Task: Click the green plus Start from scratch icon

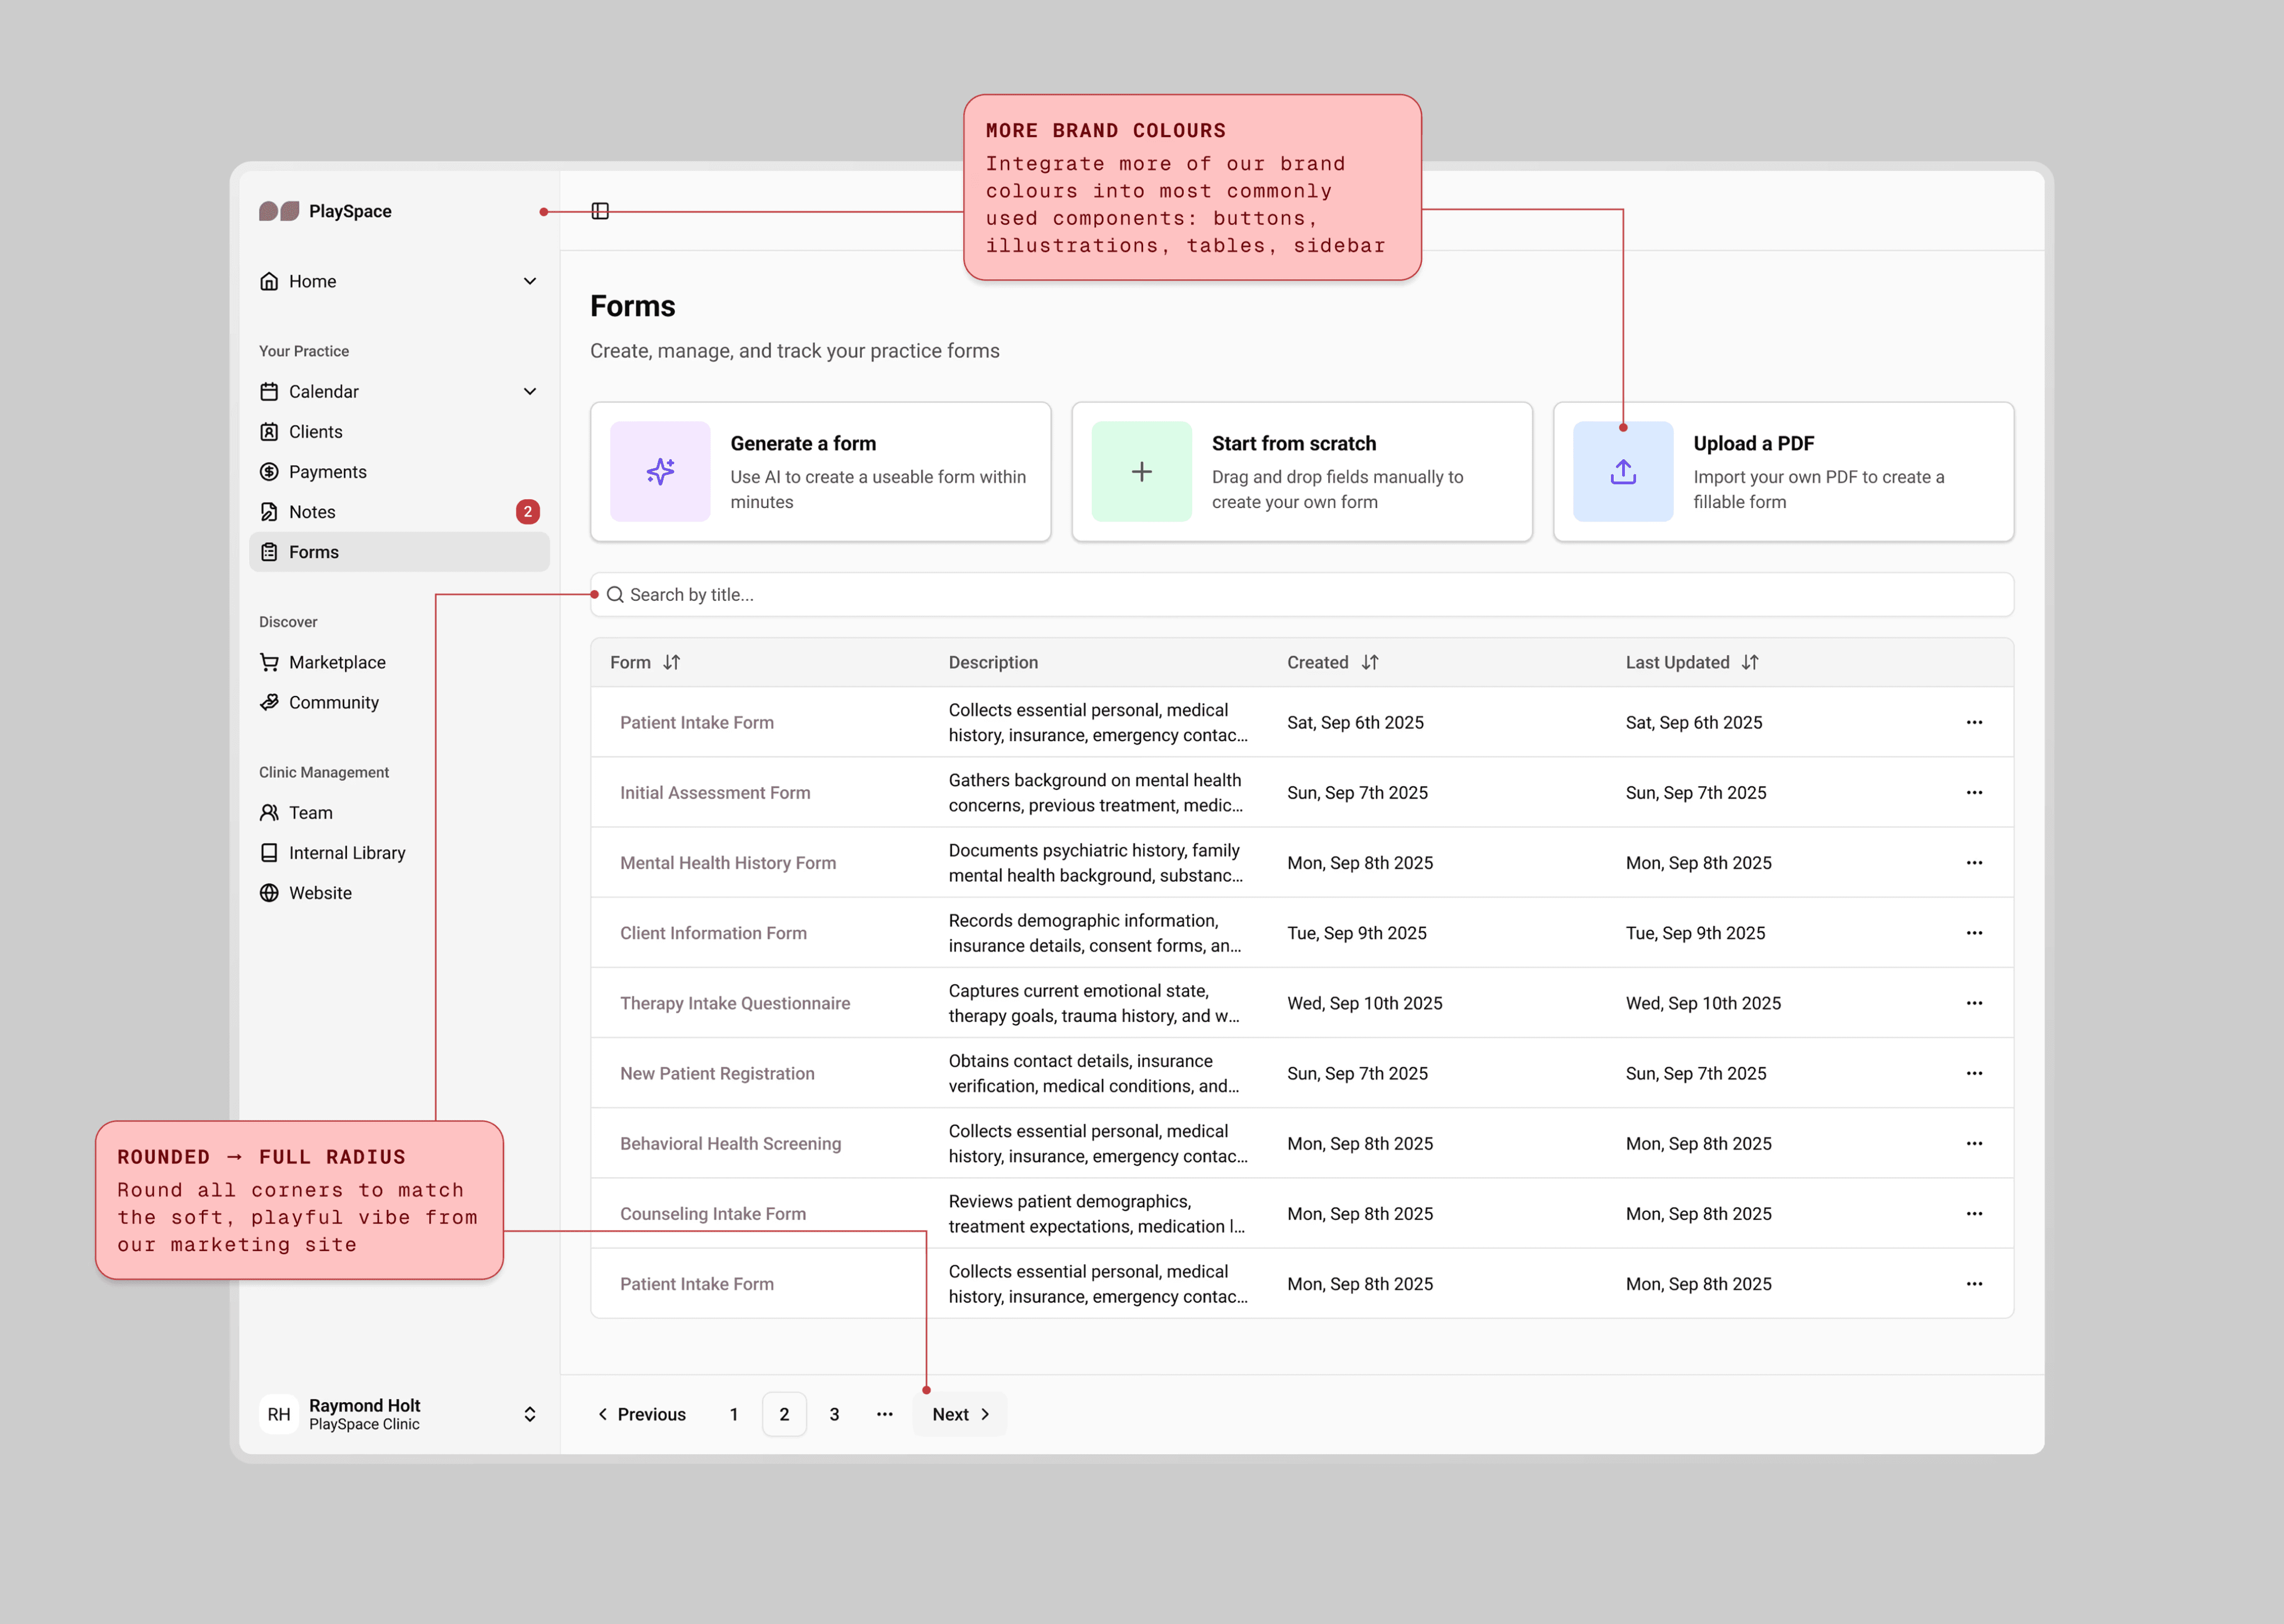Action: click(x=1141, y=471)
